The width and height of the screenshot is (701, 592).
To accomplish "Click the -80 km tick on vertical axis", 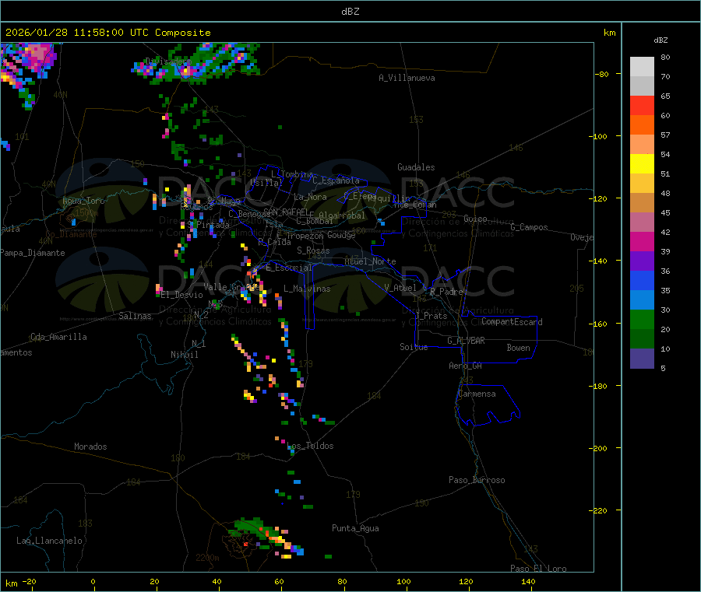I will tap(602, 74).
